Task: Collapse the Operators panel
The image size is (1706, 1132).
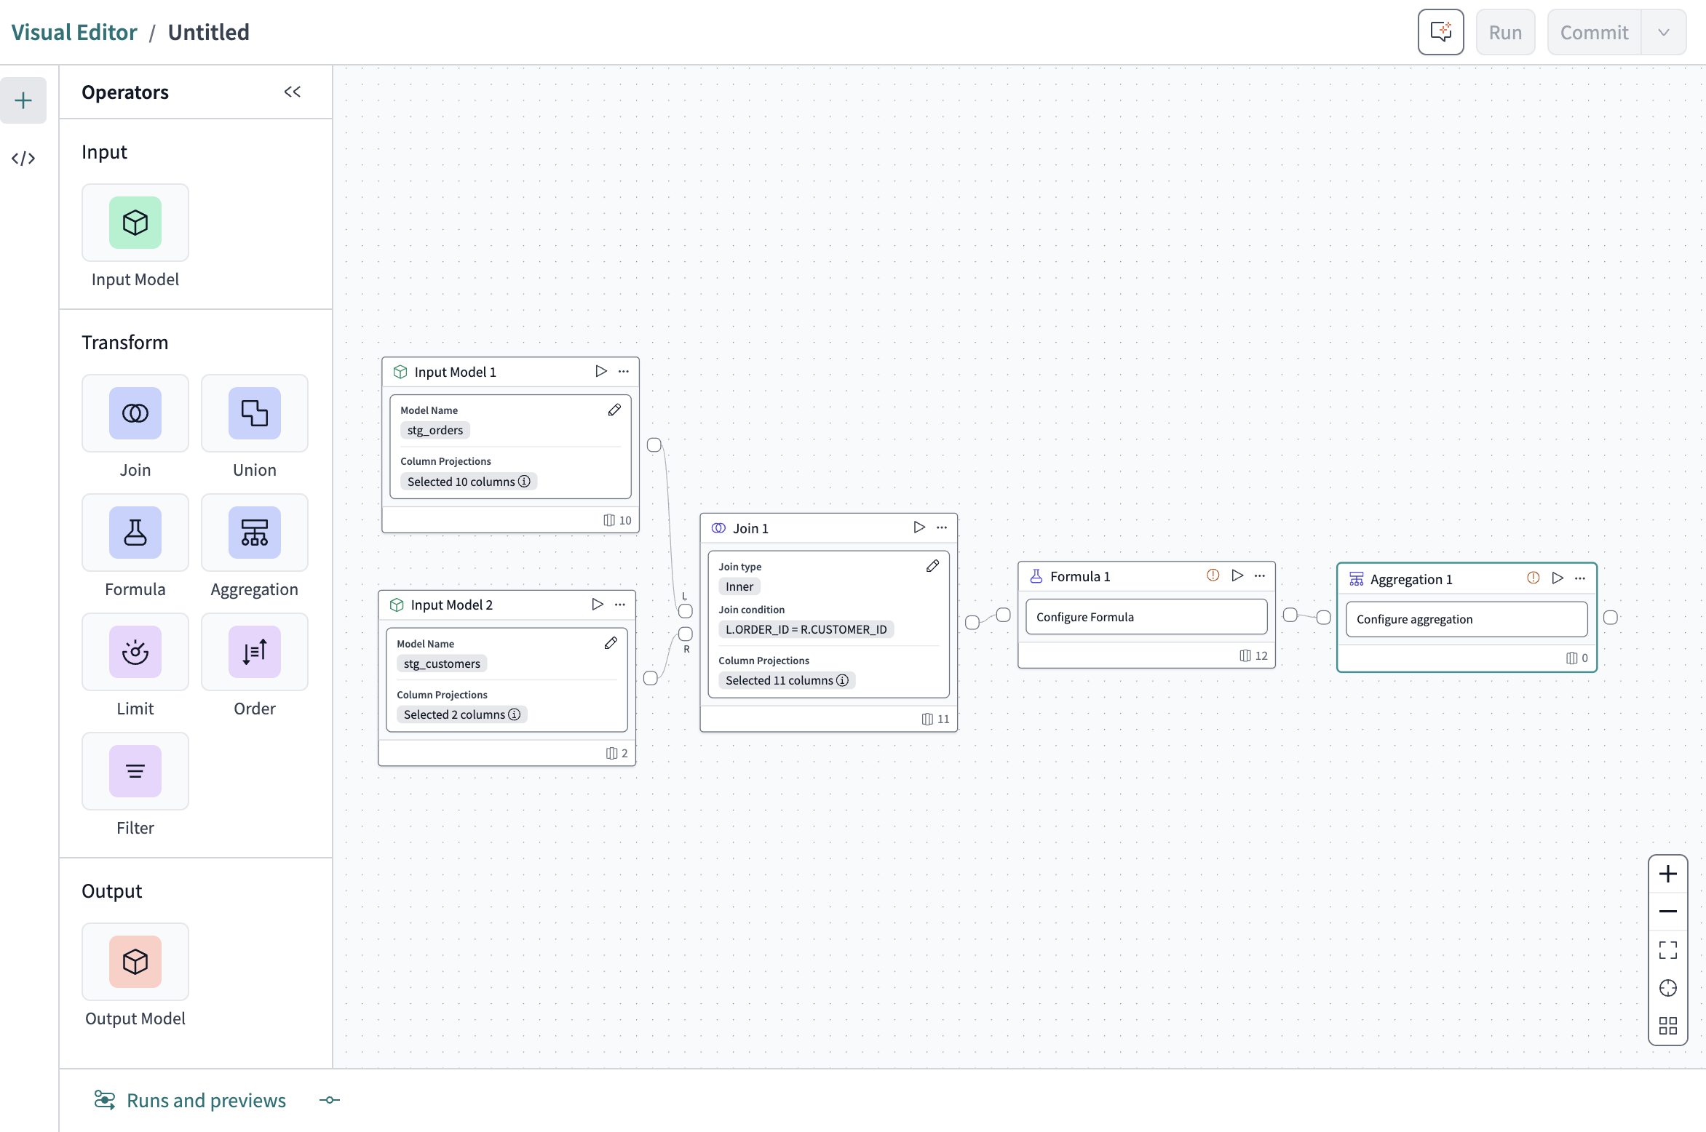Action: click(293, 92)
